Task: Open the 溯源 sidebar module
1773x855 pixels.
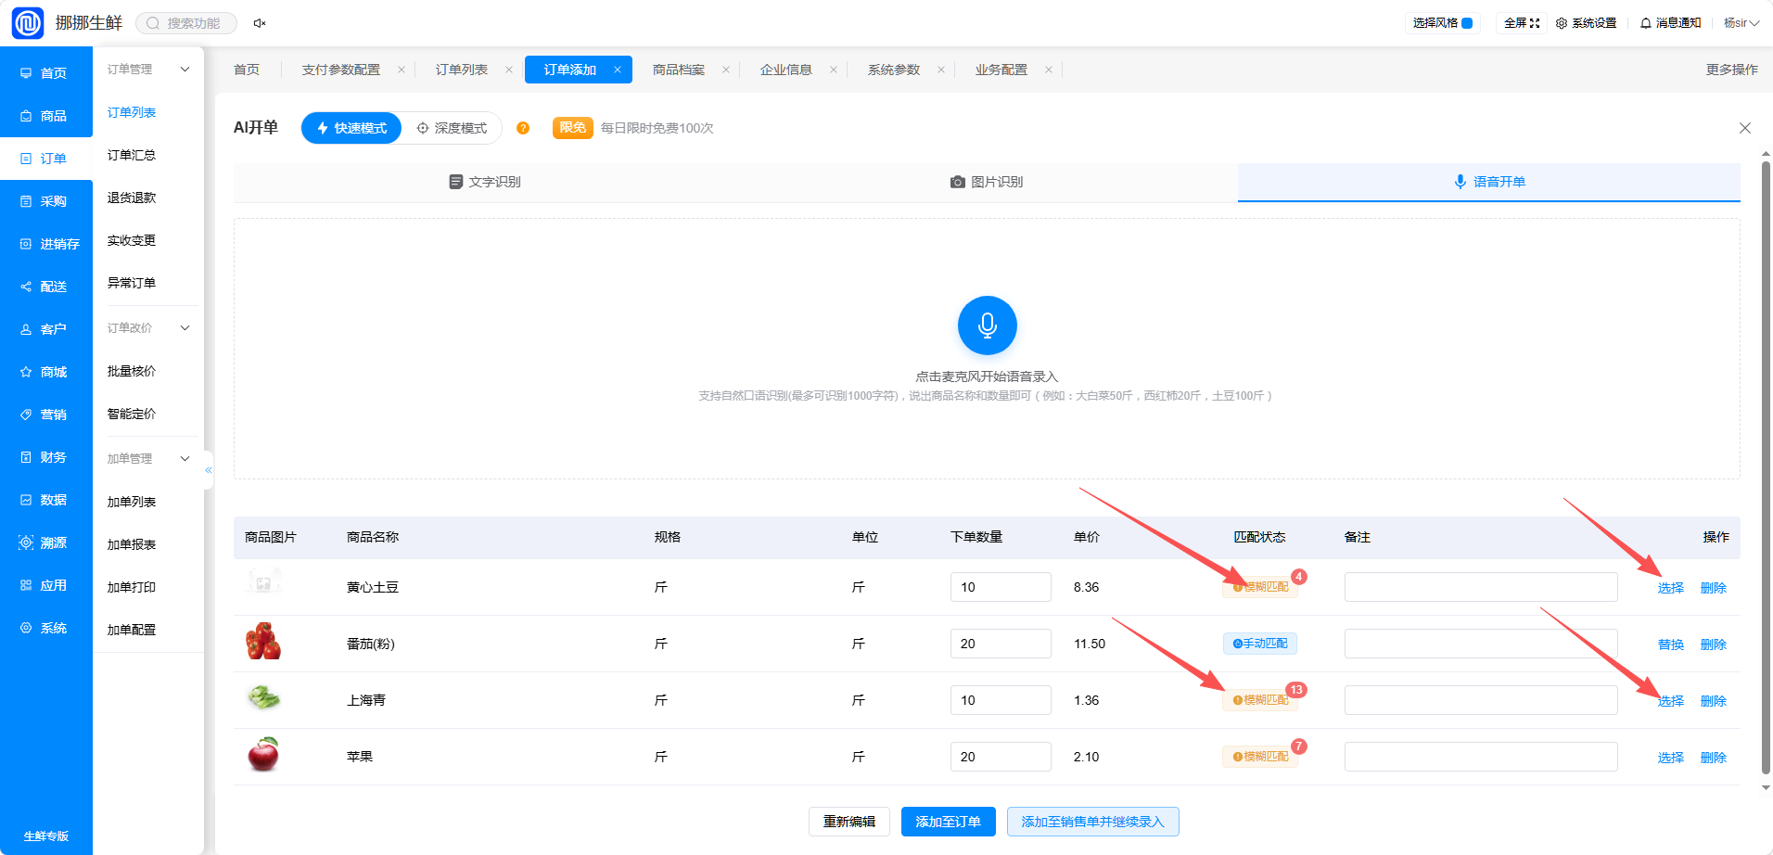Action: [46, 542]
